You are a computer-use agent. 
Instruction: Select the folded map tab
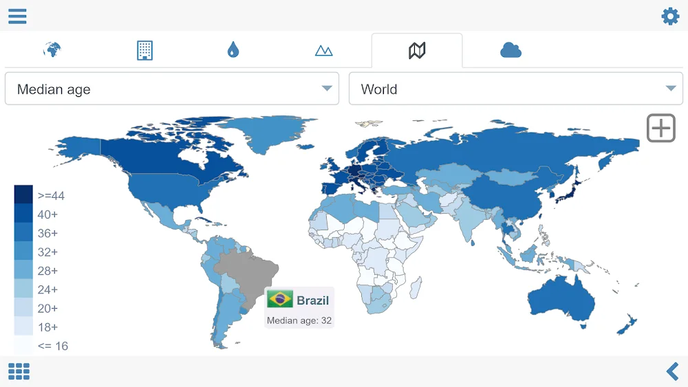coord(417,50)
